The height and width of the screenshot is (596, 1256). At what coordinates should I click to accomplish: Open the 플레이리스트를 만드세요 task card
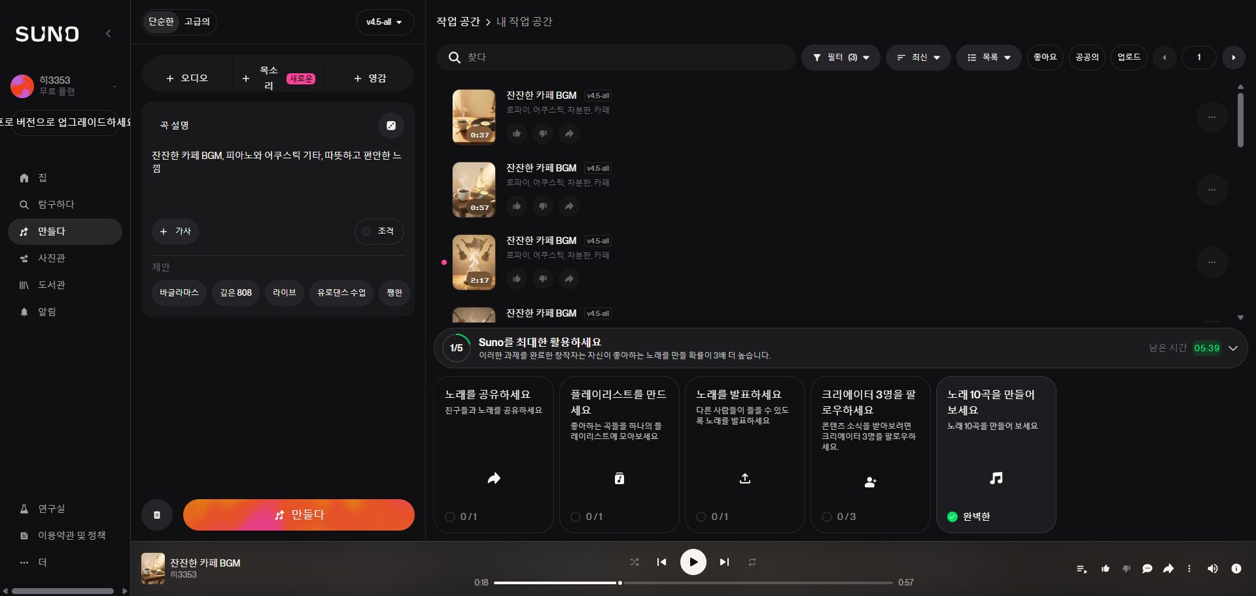point(619,455)
